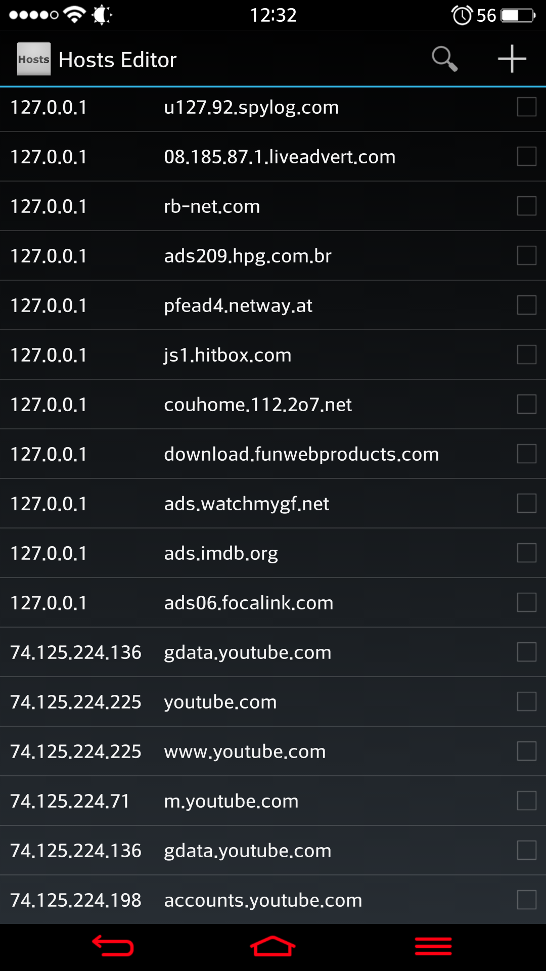The height and width of the screenshot is (971, 546).
Task: Select checkbox next to js1.hitbox.com
Action: [526, 355]
